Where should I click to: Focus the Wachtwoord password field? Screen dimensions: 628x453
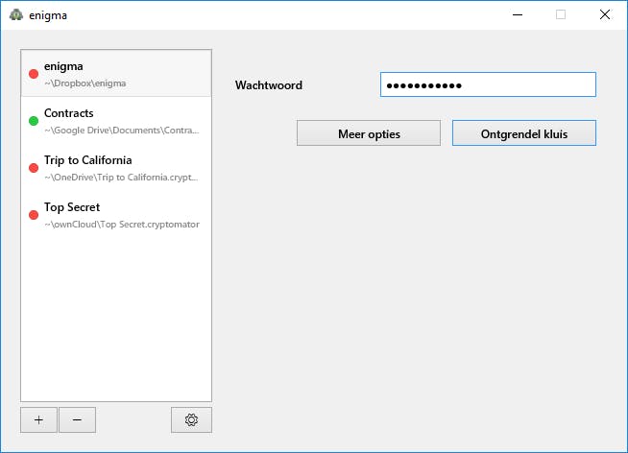(488, 84)
